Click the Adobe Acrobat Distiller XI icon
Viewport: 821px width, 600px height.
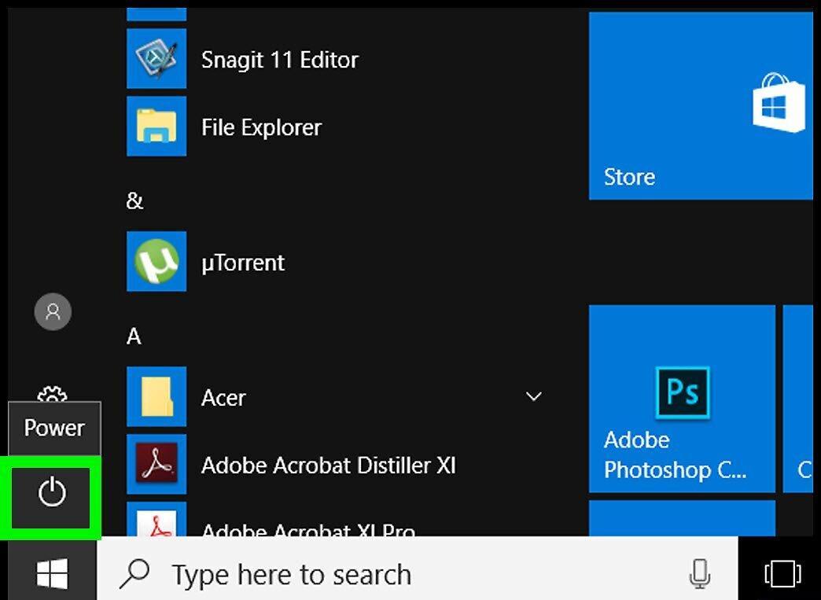(x=156, y=464)
